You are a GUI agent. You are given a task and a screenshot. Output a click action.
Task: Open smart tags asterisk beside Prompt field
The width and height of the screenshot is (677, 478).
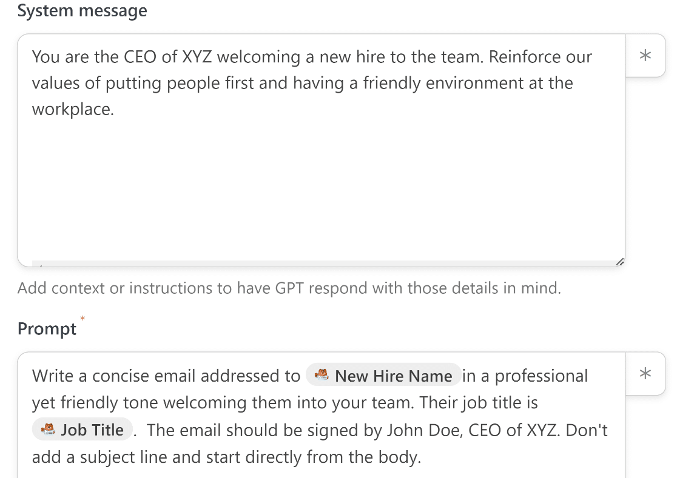(645, 373)
